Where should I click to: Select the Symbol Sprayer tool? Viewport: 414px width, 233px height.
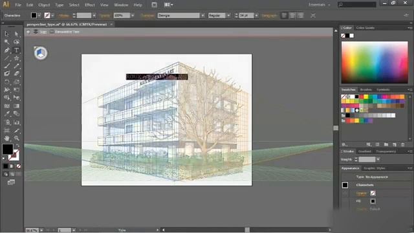pos(6,122)
